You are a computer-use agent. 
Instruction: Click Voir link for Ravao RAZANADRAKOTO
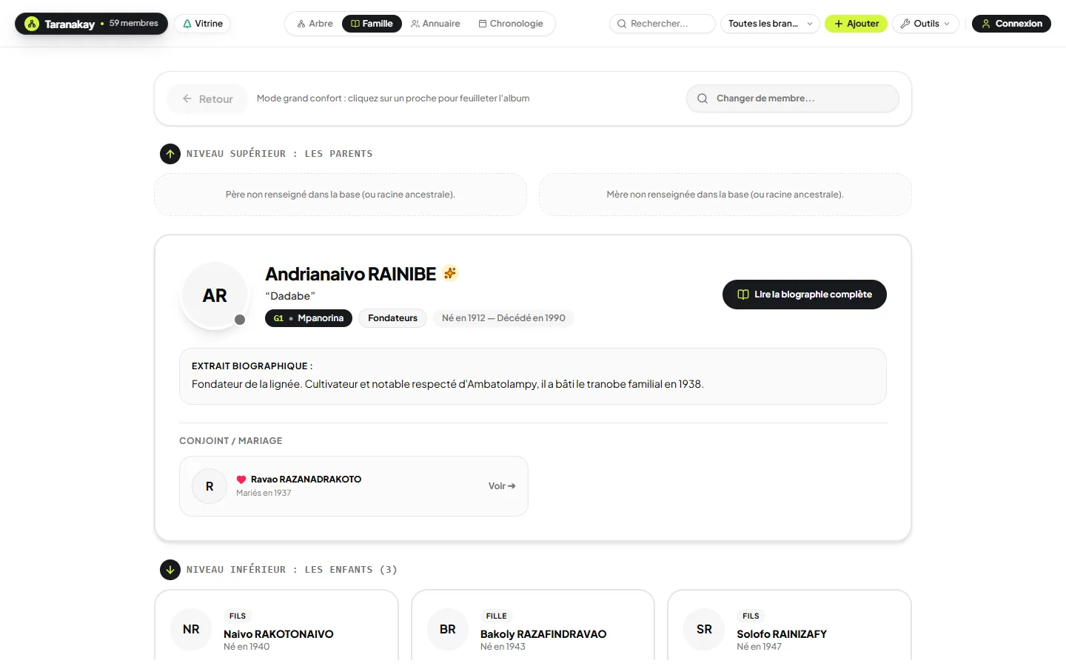point(502,486)
